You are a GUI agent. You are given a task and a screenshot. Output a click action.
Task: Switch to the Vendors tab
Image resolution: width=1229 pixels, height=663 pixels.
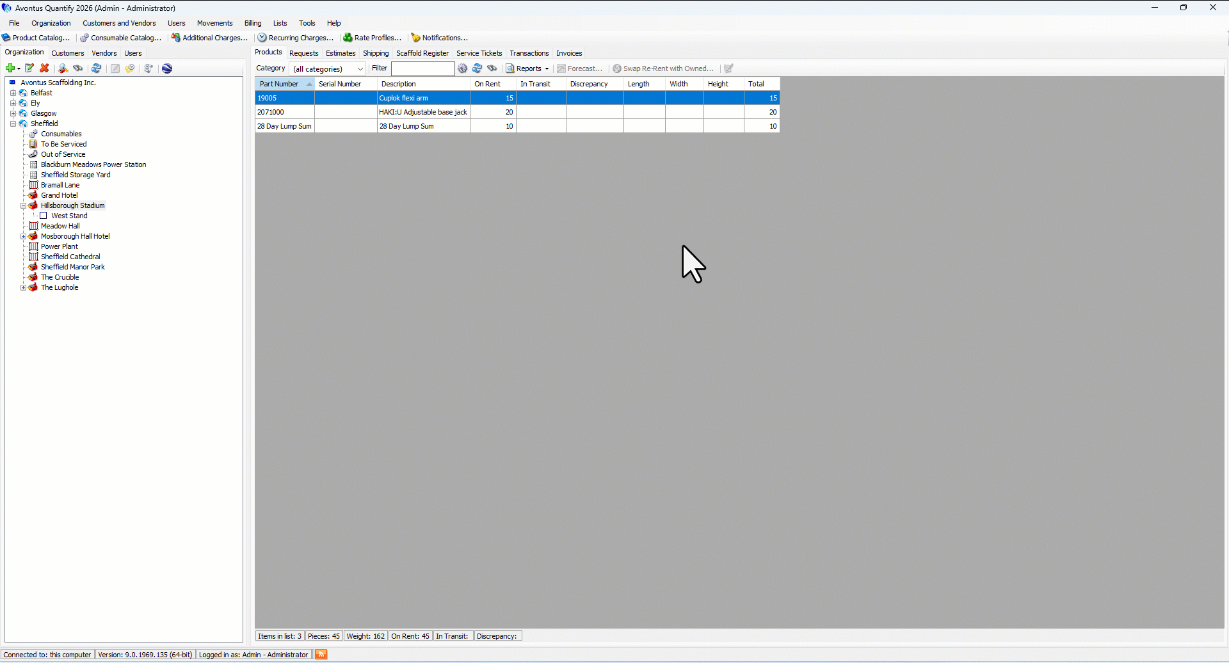point(104,53)
